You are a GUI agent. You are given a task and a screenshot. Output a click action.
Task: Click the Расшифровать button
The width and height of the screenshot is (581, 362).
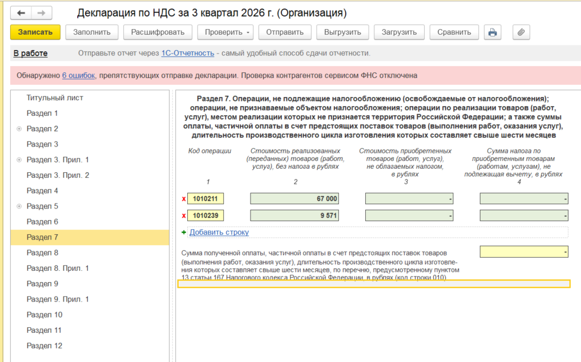click(158, 32)
